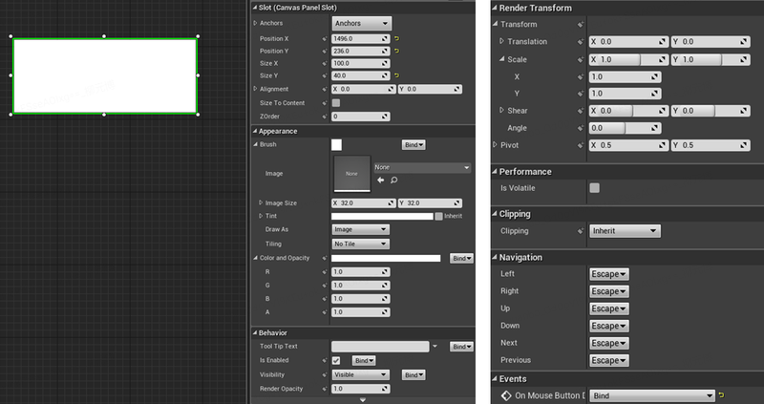The width and height of the screenshot is (764, 404).
Task: Open Anchors dropdown
Action: pos(362,23)
